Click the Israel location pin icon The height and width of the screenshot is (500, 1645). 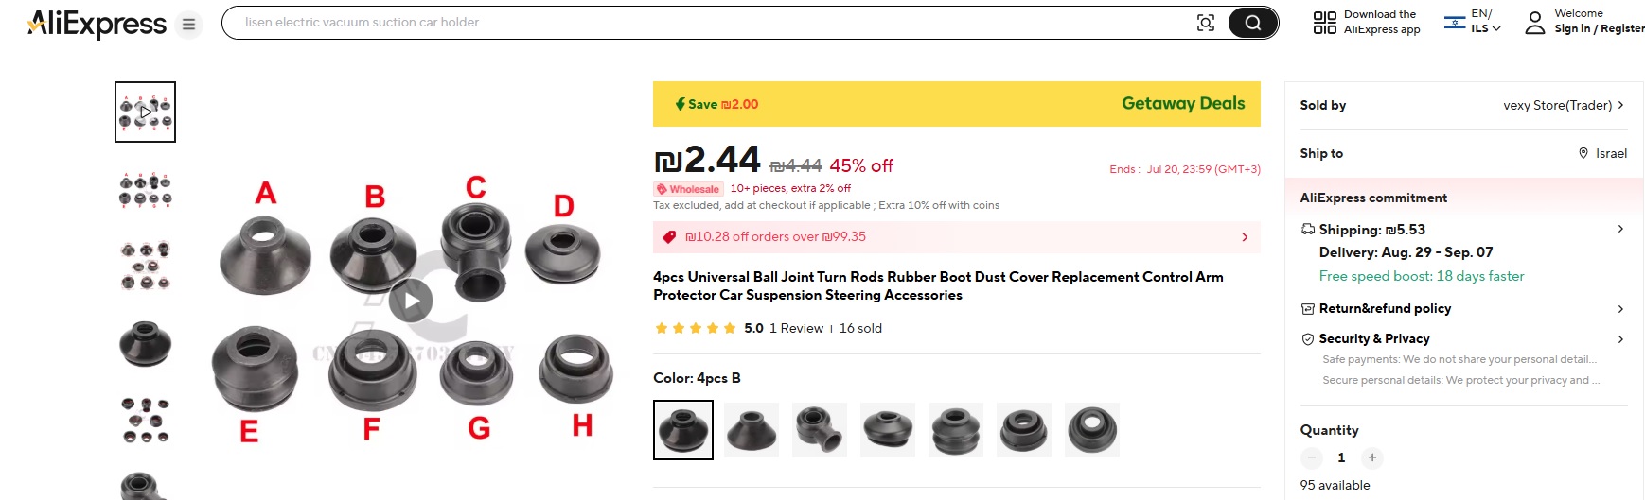click(x=1583, y=153)
